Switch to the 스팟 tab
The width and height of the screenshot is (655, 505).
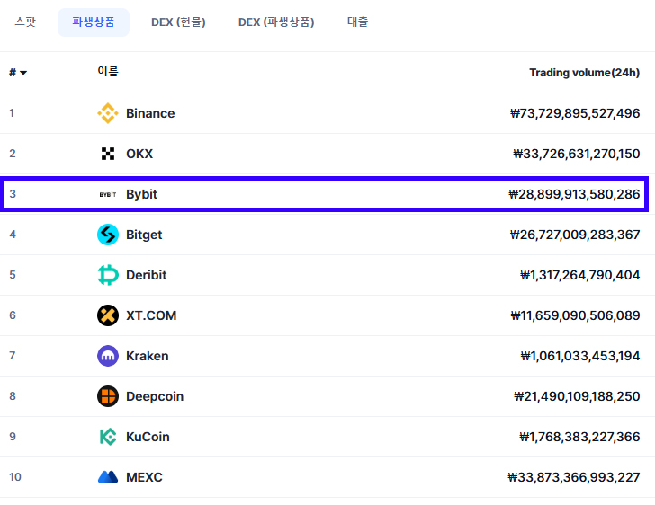(x=25, y=22)
